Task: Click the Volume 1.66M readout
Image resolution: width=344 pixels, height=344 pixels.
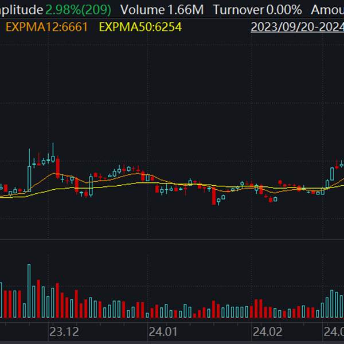Action: coord(162,10)
